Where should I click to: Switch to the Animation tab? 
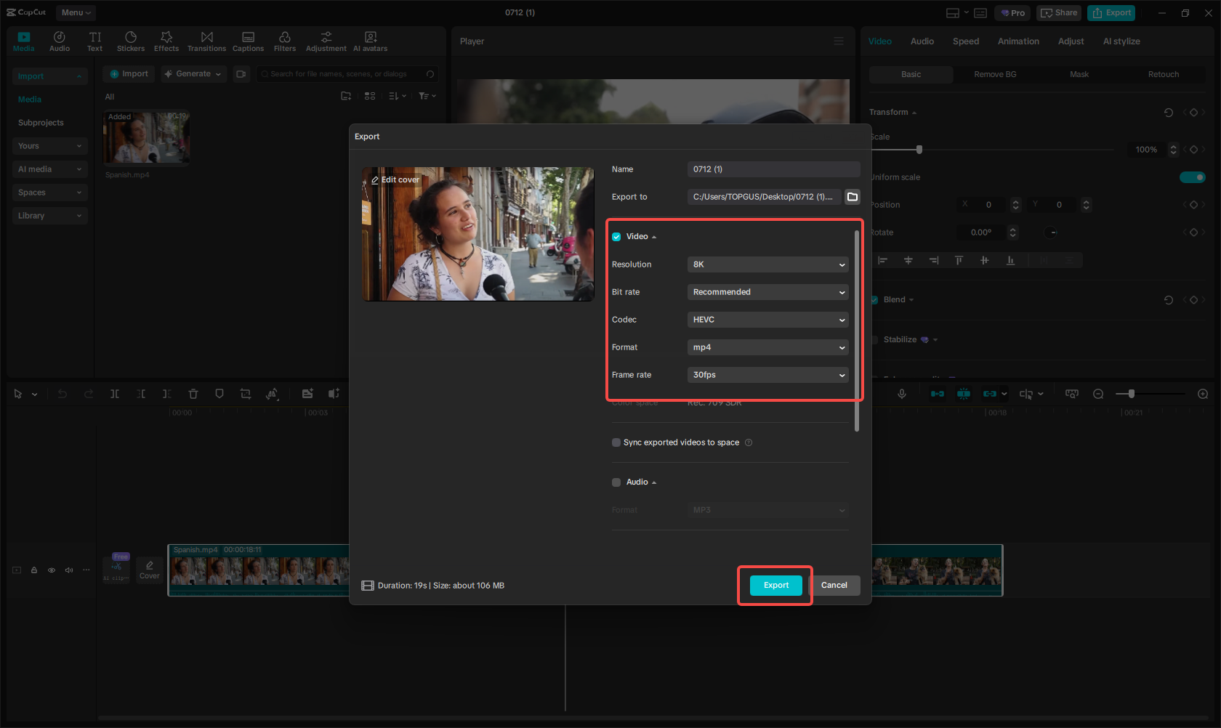(1017, 41)
